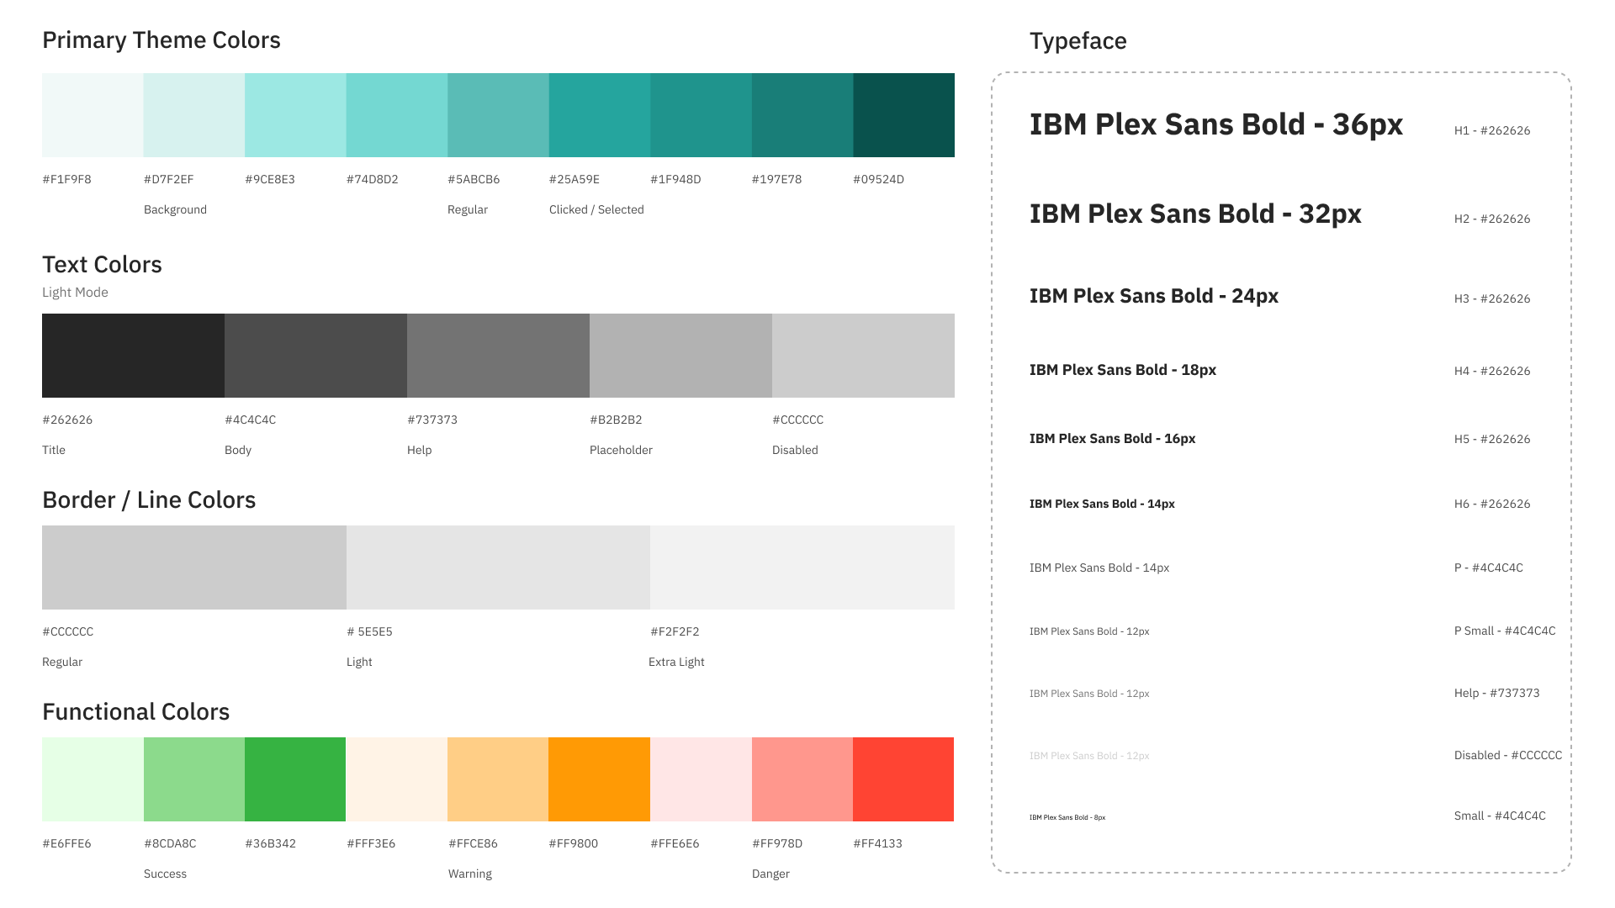Pick the #FFE6E6 pale red swatch
This screenshot has width=1615, height=908.
click(x=701, y=779)
